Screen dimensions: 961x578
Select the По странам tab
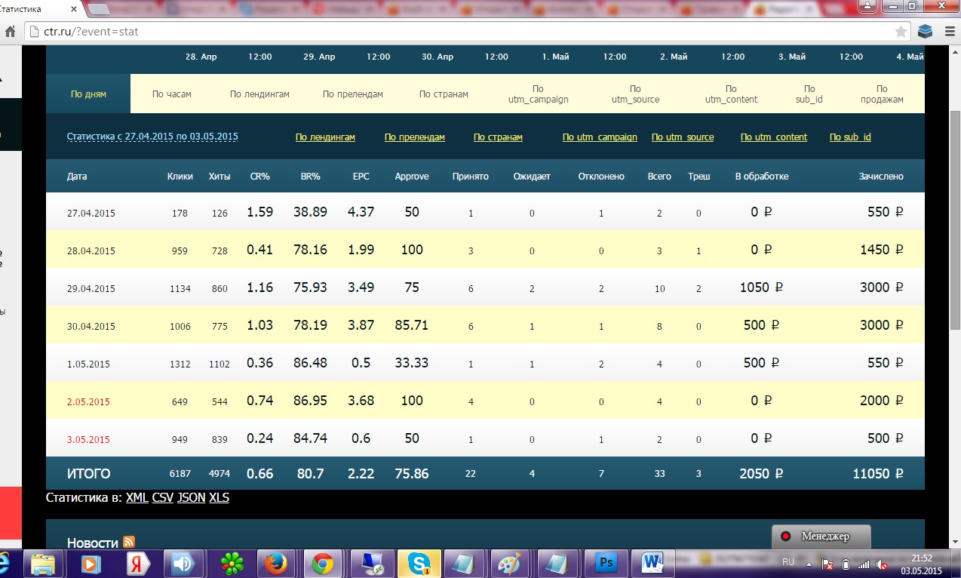(x=444, y=94)
